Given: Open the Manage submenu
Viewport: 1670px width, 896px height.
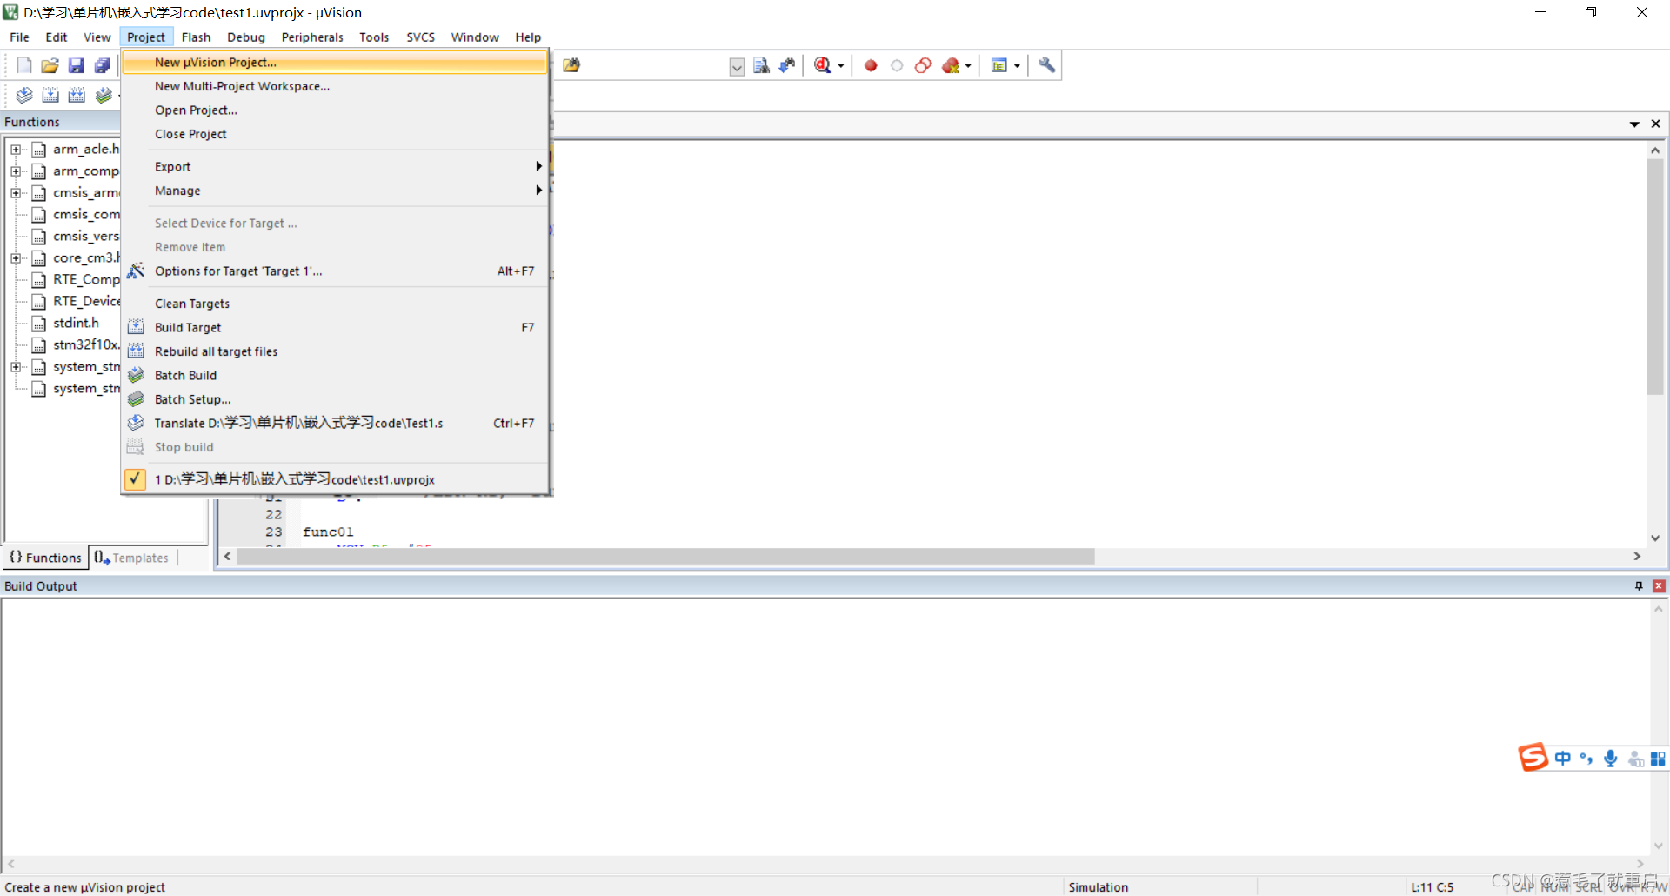Looking at the screenshot, I should pos(335,191).
